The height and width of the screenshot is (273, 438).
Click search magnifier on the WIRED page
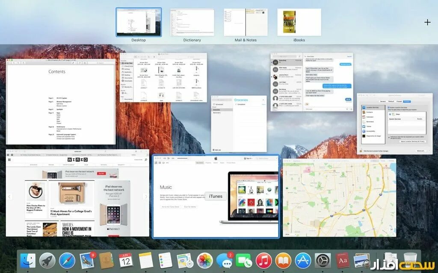(x=146, y=160)
